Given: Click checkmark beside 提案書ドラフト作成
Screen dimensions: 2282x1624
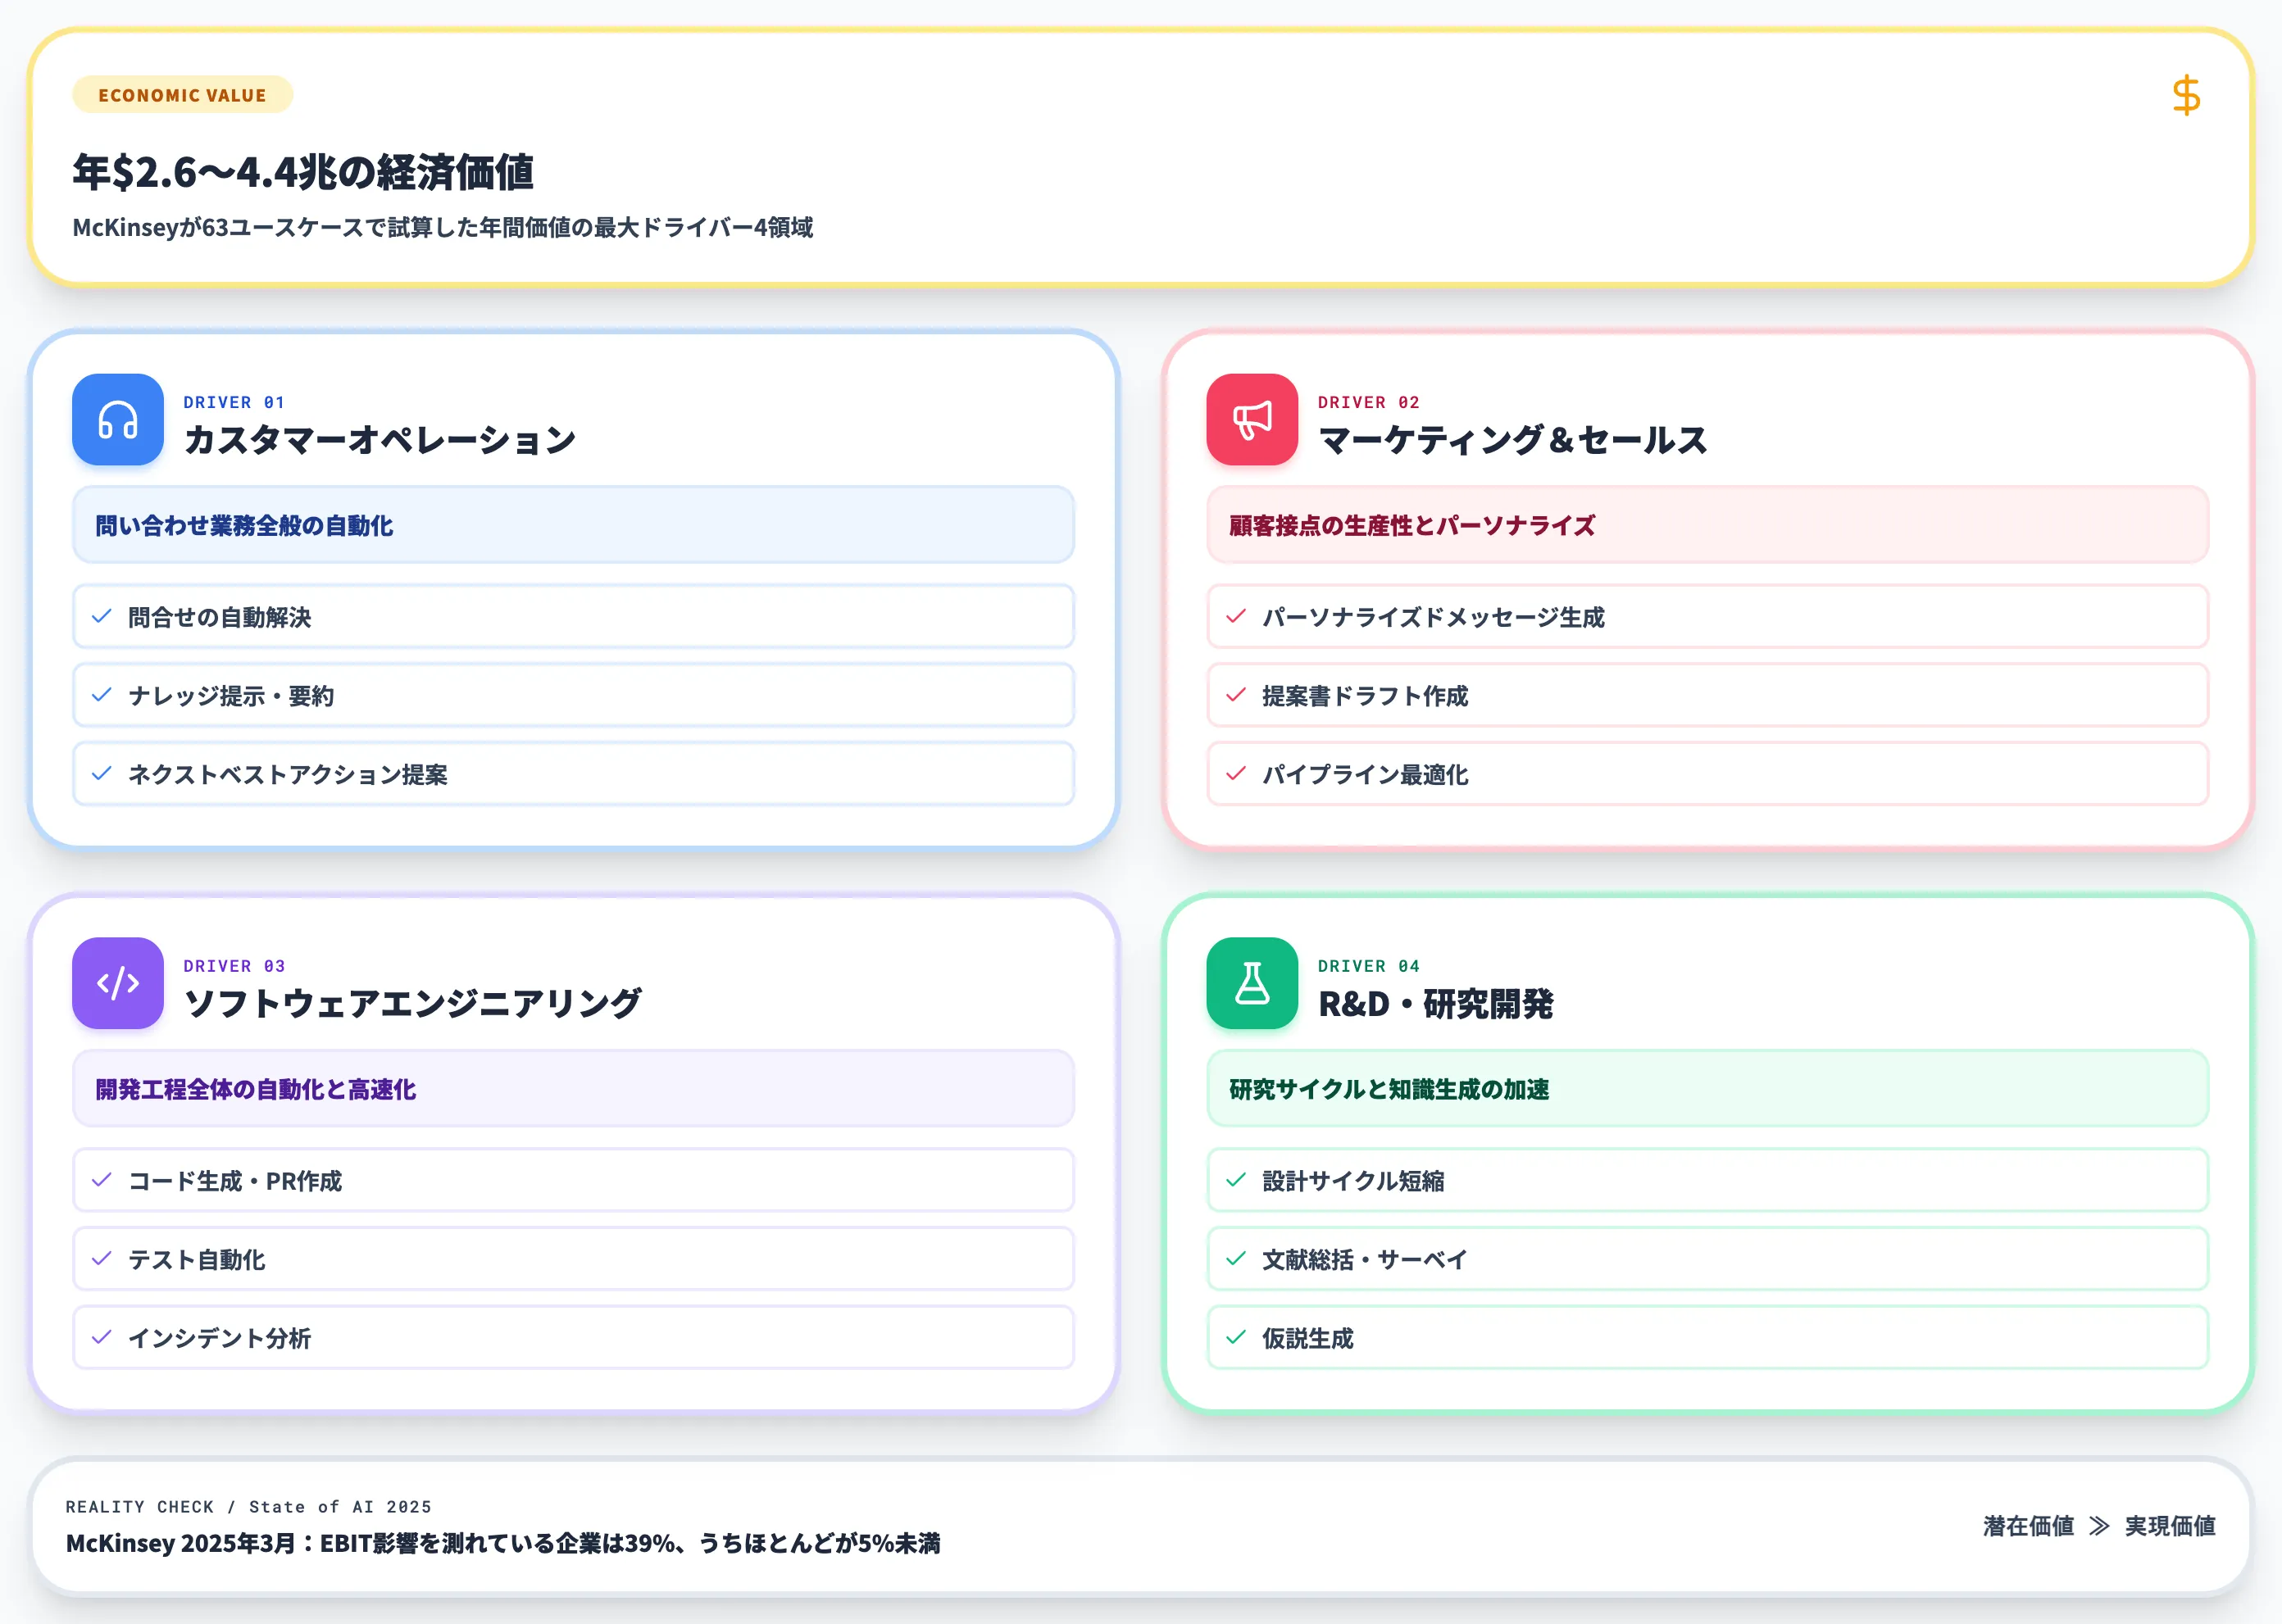Looking at the screenshot, I should (x=1235, y=695).
